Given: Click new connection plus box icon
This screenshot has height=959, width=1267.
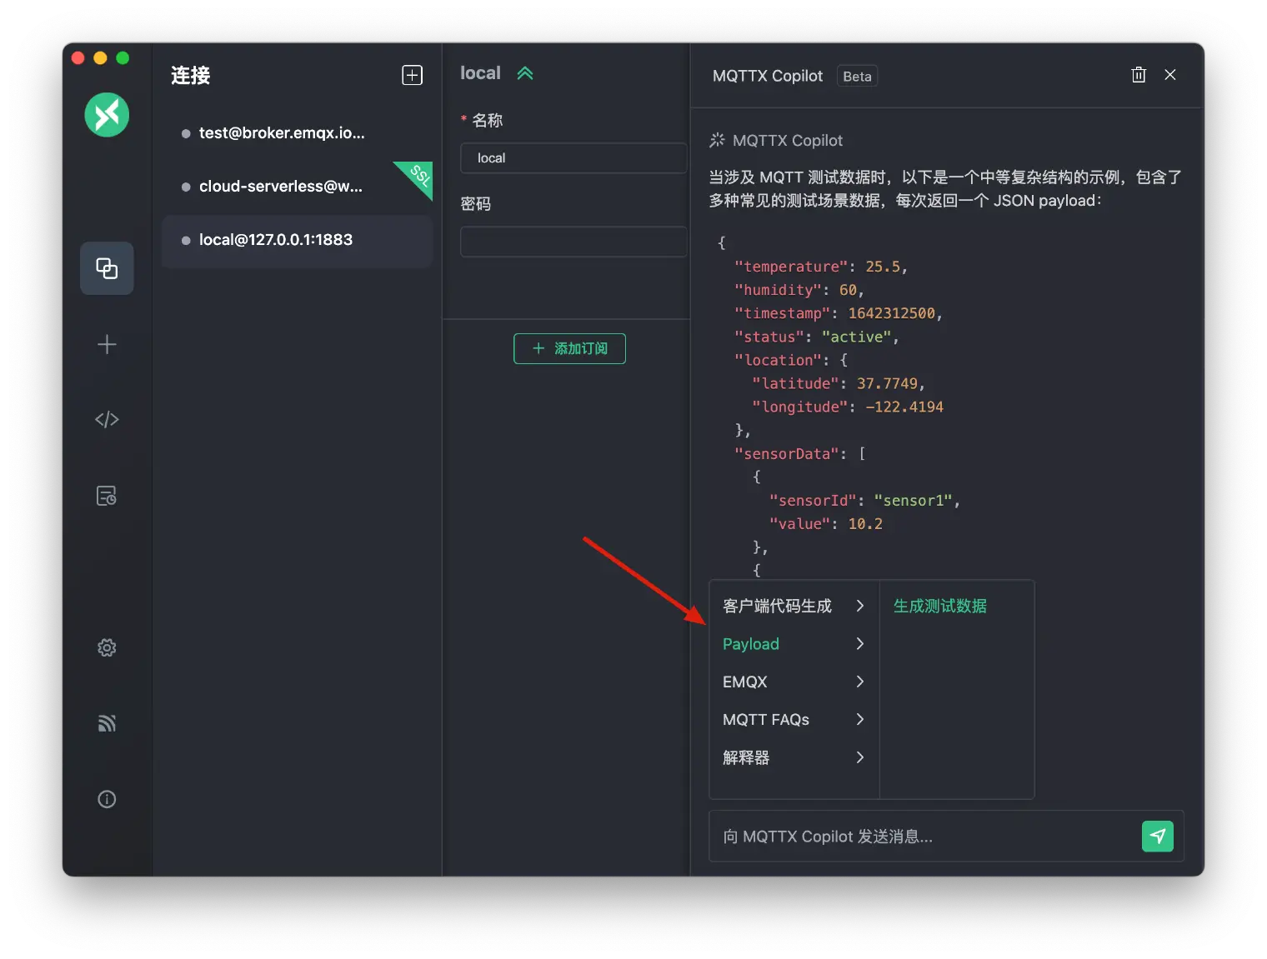Looking at the screenshot, I should click(x=412, y=75).
